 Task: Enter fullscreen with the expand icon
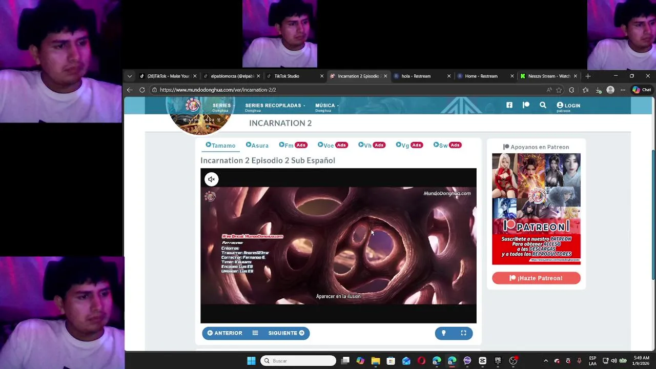click(463, 333)
